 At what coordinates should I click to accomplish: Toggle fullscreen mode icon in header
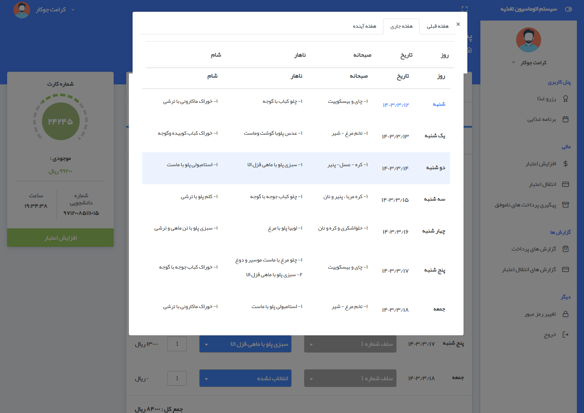464,9
